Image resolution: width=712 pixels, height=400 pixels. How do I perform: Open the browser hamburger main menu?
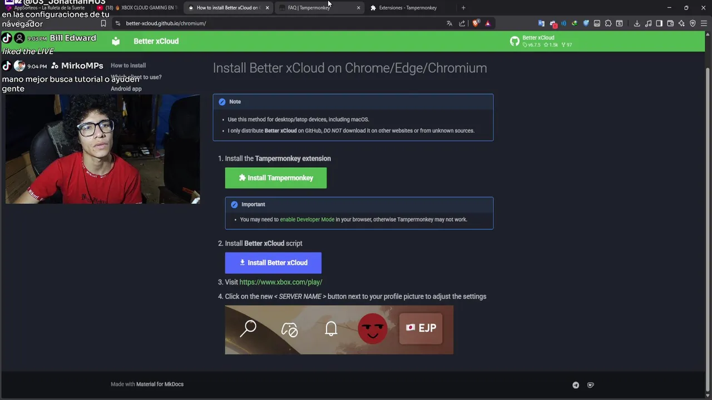(704, 23)
